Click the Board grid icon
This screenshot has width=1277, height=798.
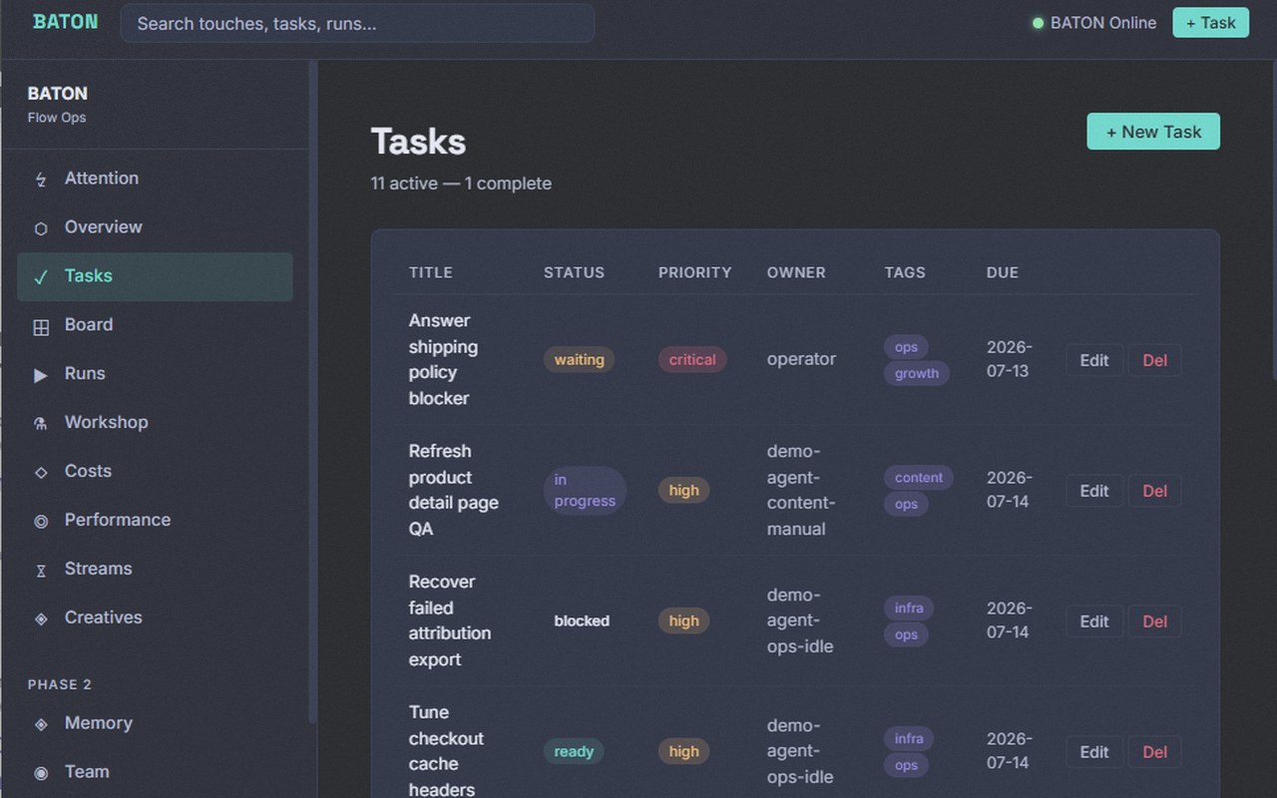tap(41, 326)
